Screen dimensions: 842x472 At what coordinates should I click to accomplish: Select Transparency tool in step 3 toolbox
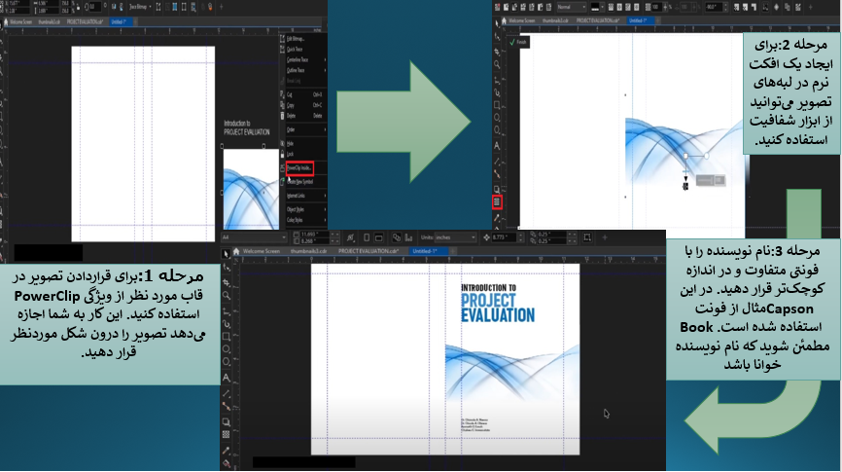[x=227, y=434]
